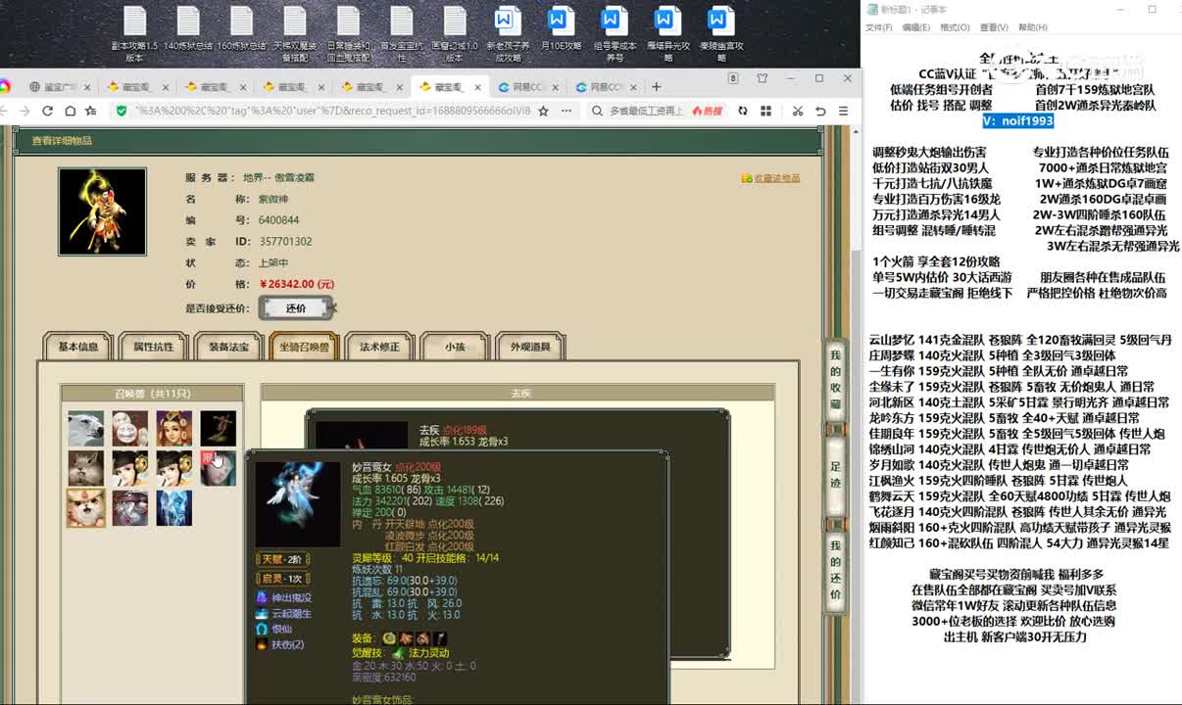Open the 160炼狱总结 desktop file
1182x705 pixels.
pyautogui.click(x=241, y=29)
